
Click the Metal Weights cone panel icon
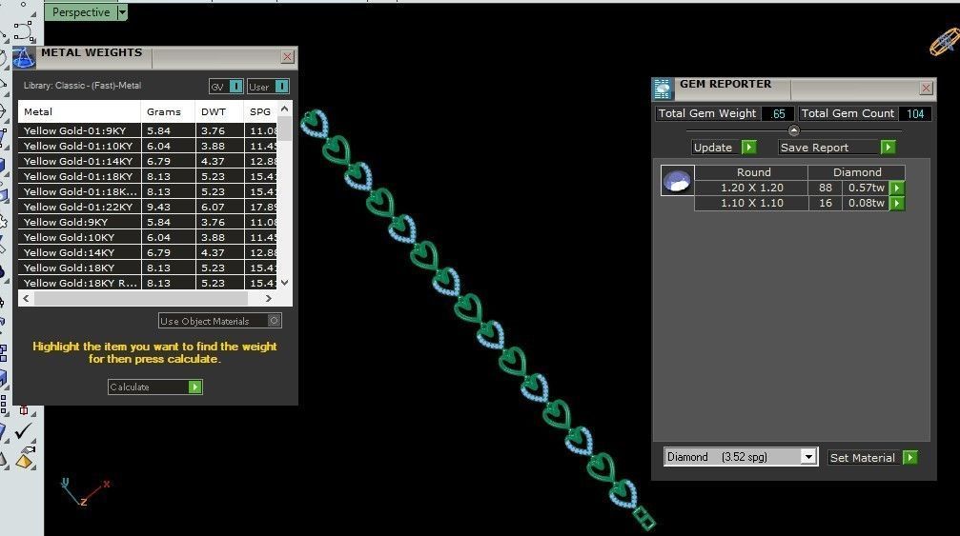pos(24,58)
